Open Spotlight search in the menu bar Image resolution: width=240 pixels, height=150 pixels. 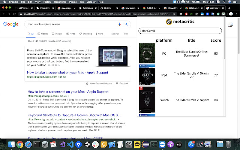pos(224,2)
